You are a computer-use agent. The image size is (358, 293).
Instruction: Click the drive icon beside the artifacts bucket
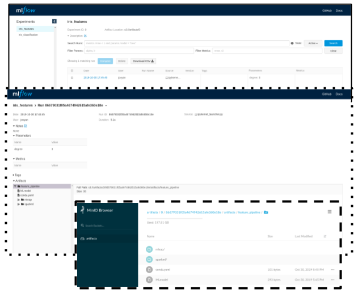point(82,239)
